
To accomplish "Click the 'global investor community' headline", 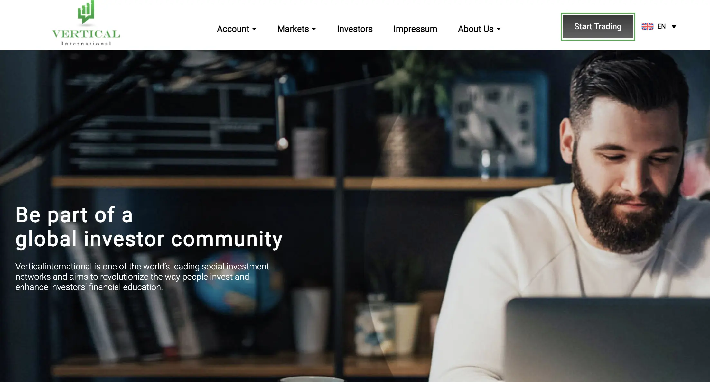I will 149,239.
